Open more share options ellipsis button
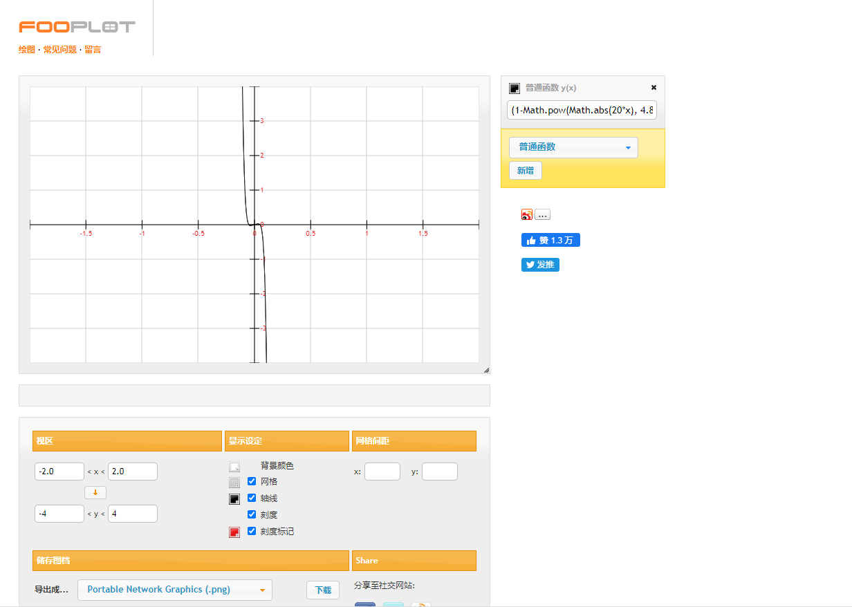 click(x=542, y=214)
